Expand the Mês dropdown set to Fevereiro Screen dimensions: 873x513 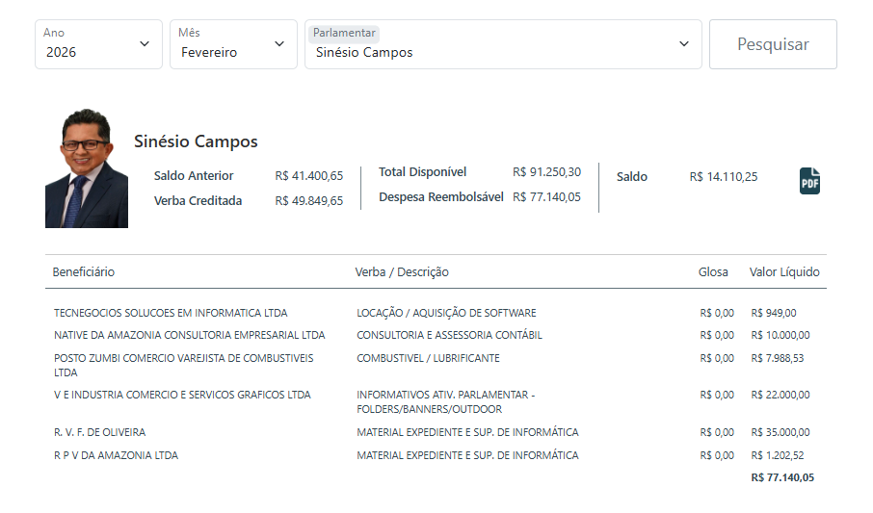[x=233, y=44]
